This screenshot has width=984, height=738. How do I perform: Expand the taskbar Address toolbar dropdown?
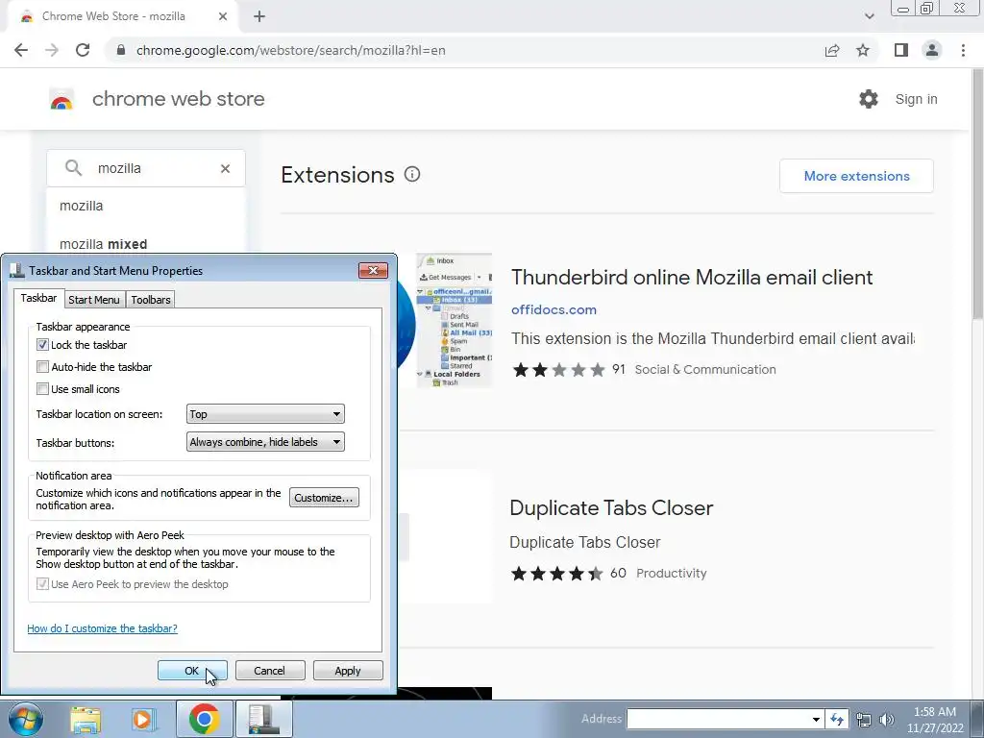(816, 719)
